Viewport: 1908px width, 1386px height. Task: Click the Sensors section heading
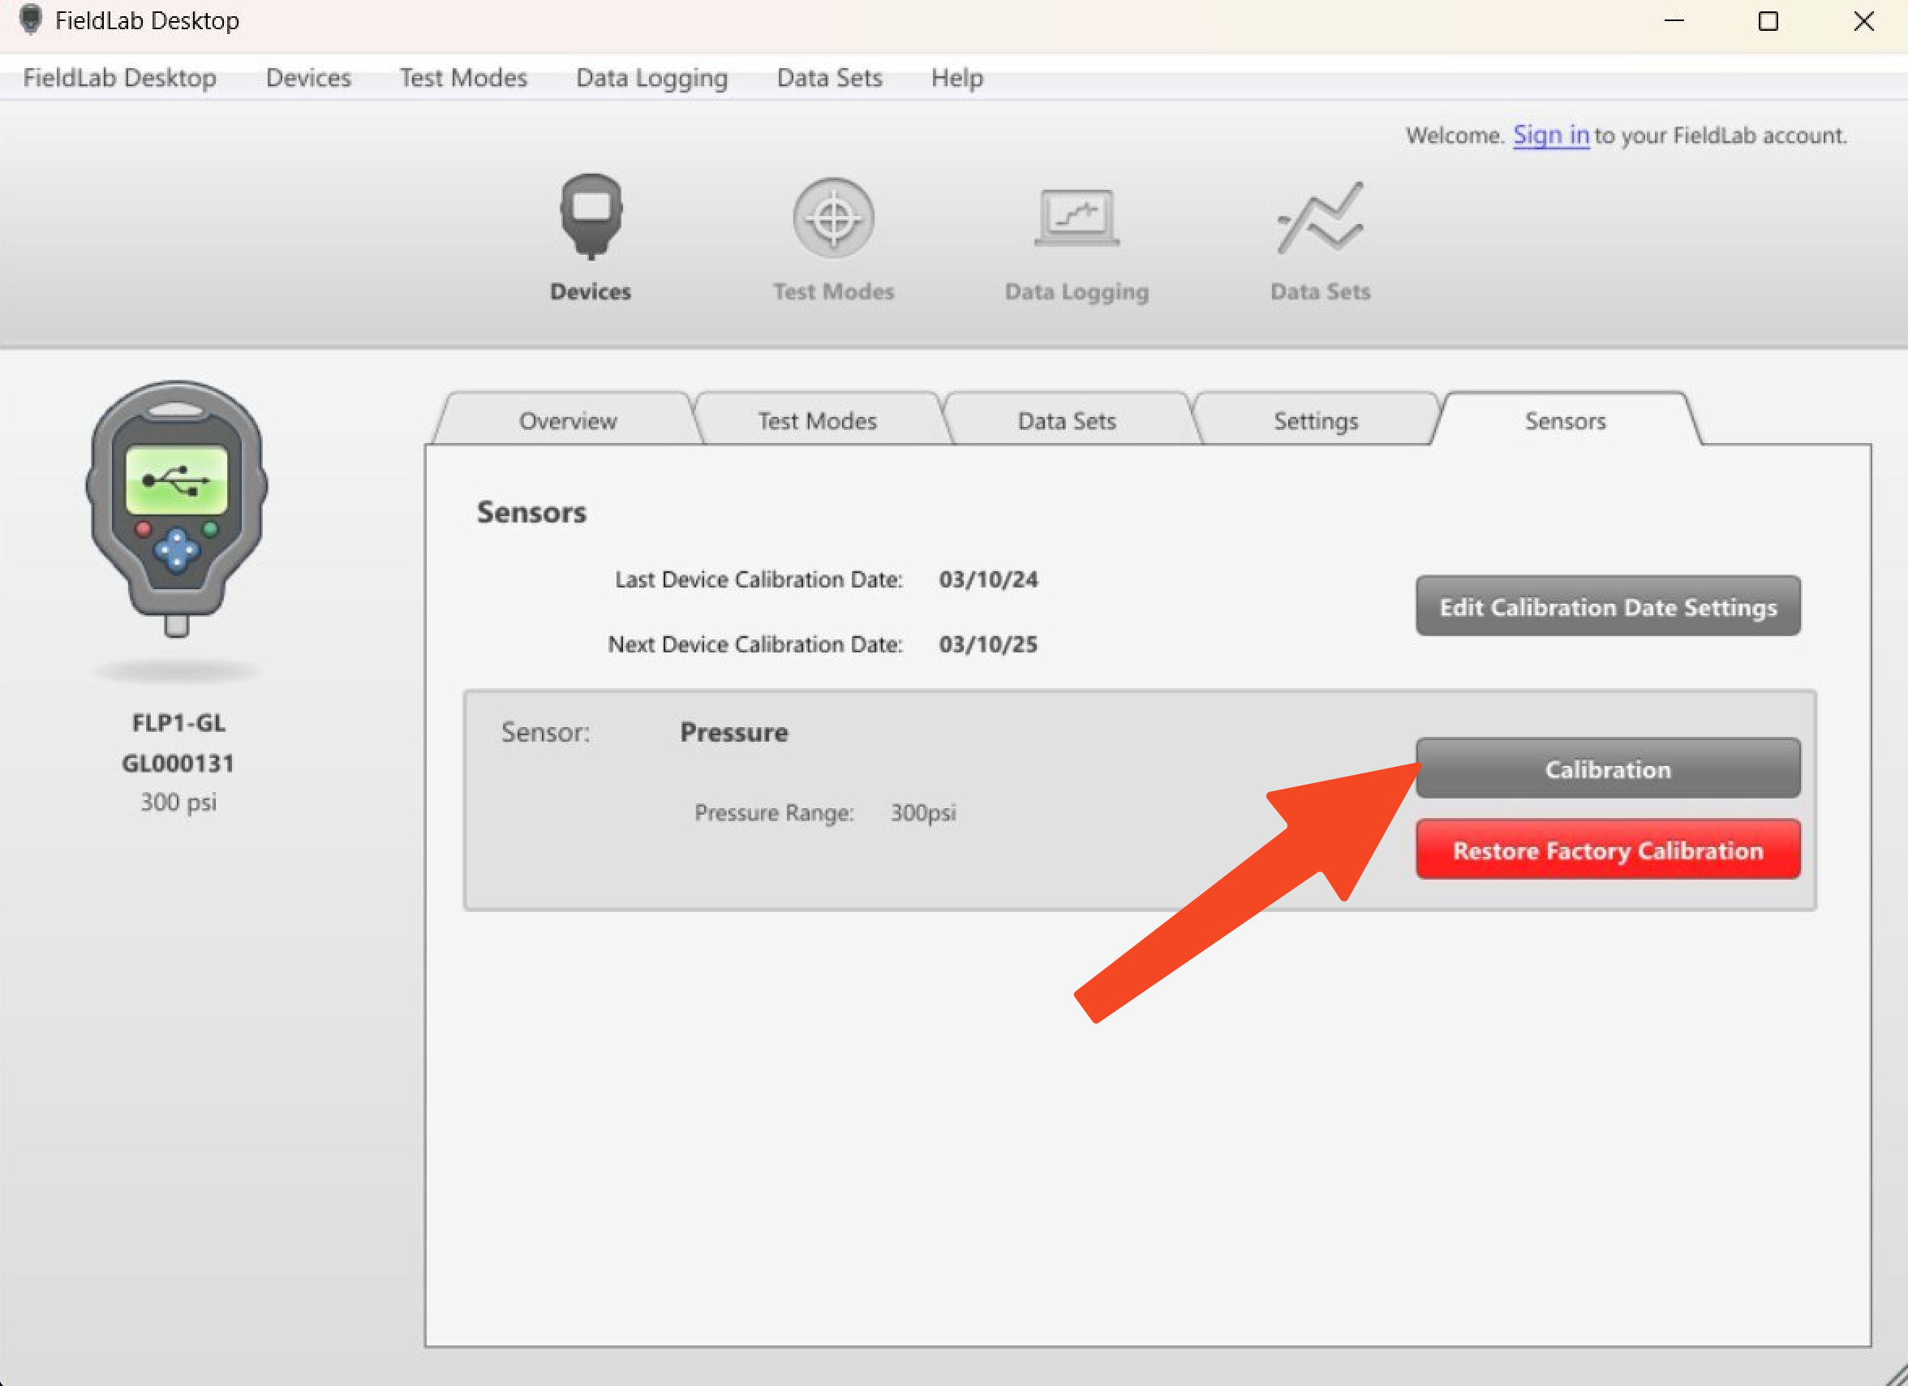[x=531, y=512]
